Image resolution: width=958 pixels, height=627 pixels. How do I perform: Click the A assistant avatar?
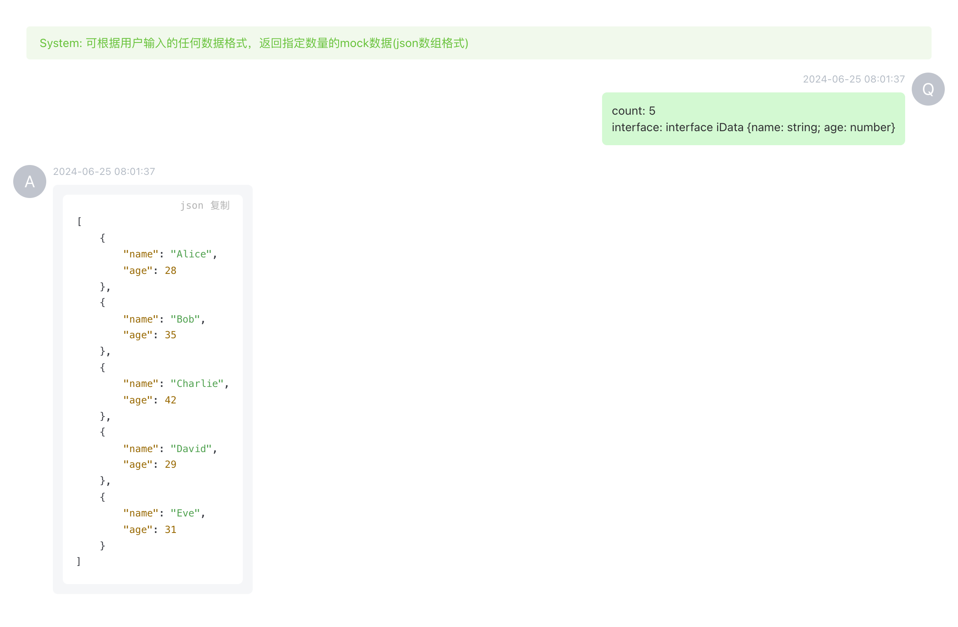[x=30, y=181]
